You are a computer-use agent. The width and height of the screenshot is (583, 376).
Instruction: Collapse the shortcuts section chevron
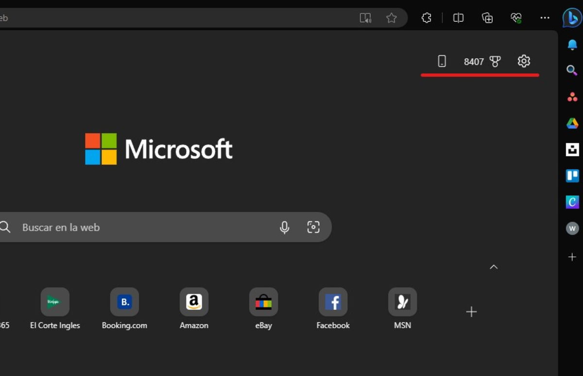pyautogui.click(x=494, y=267)
